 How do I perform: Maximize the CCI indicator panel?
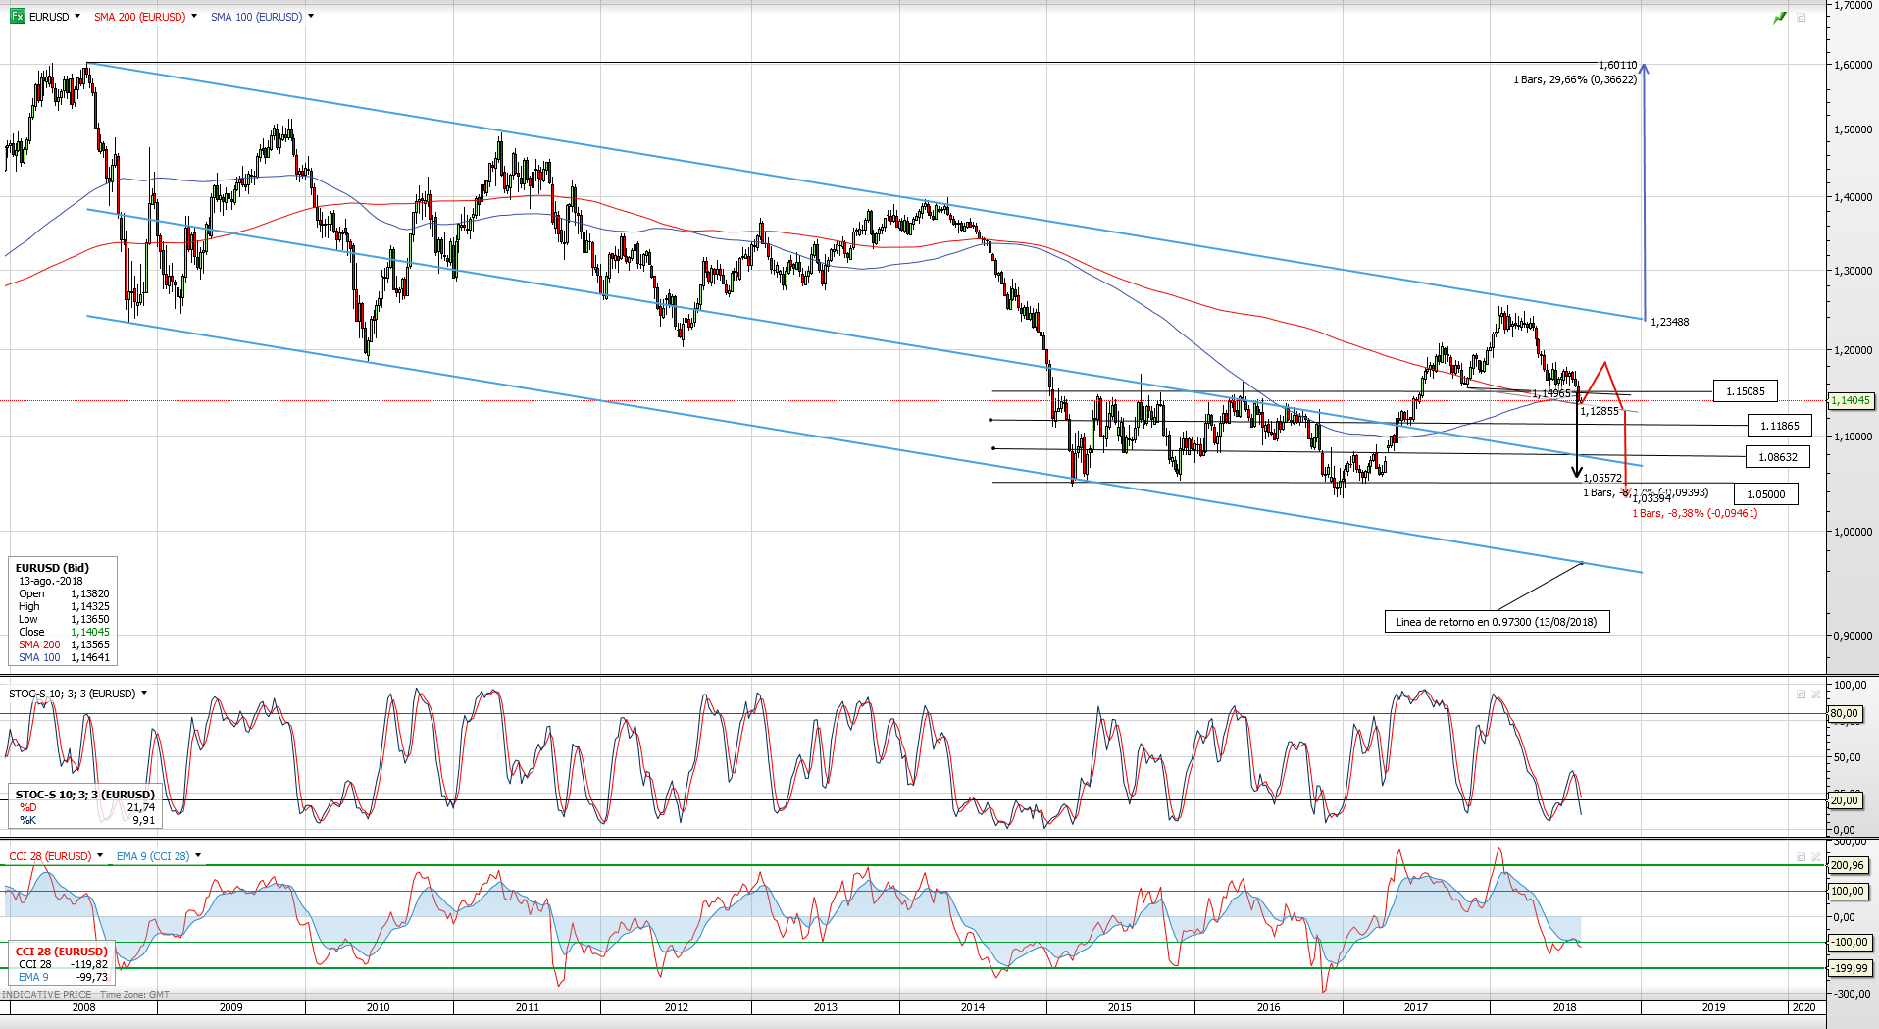1801,857
